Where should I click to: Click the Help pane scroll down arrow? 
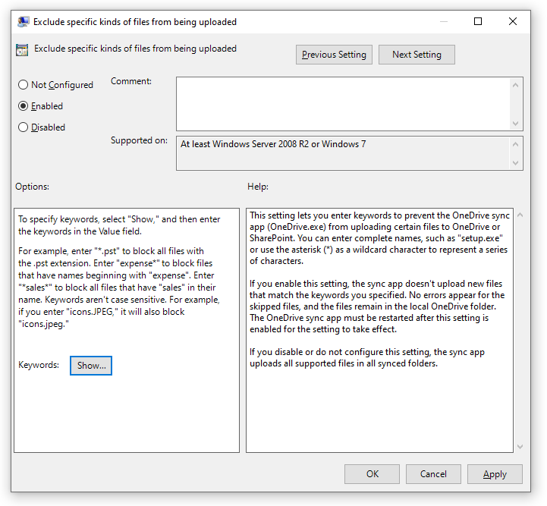pyautogui.click(x=520, y=446)
